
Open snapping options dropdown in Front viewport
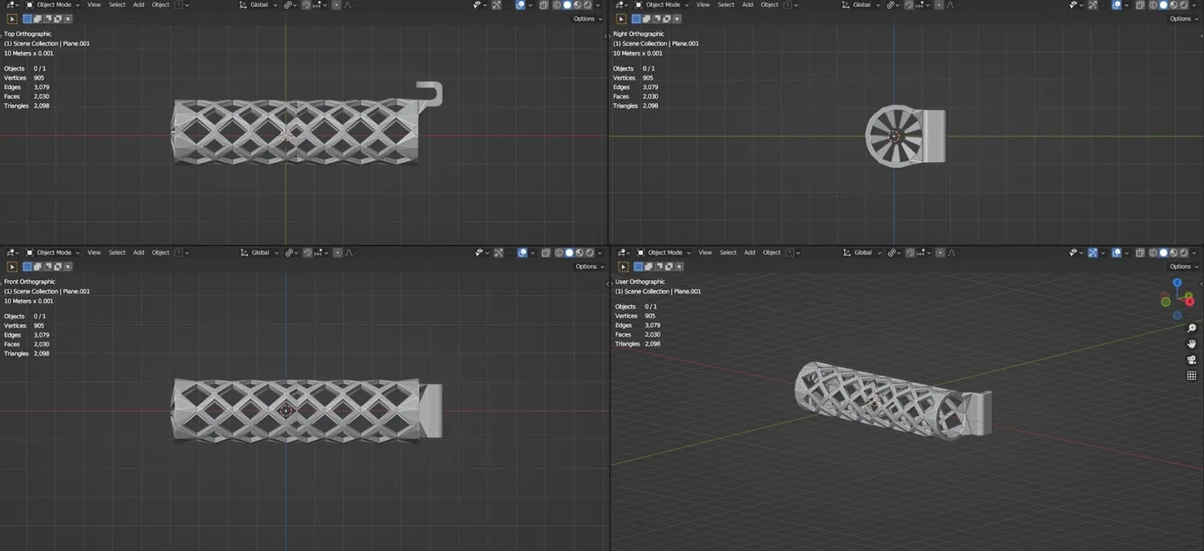(321, 252)
